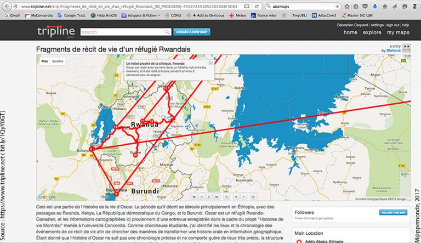Click the Follow This Map button
This screenshot has width=421, height=243.
pos(392,212)
